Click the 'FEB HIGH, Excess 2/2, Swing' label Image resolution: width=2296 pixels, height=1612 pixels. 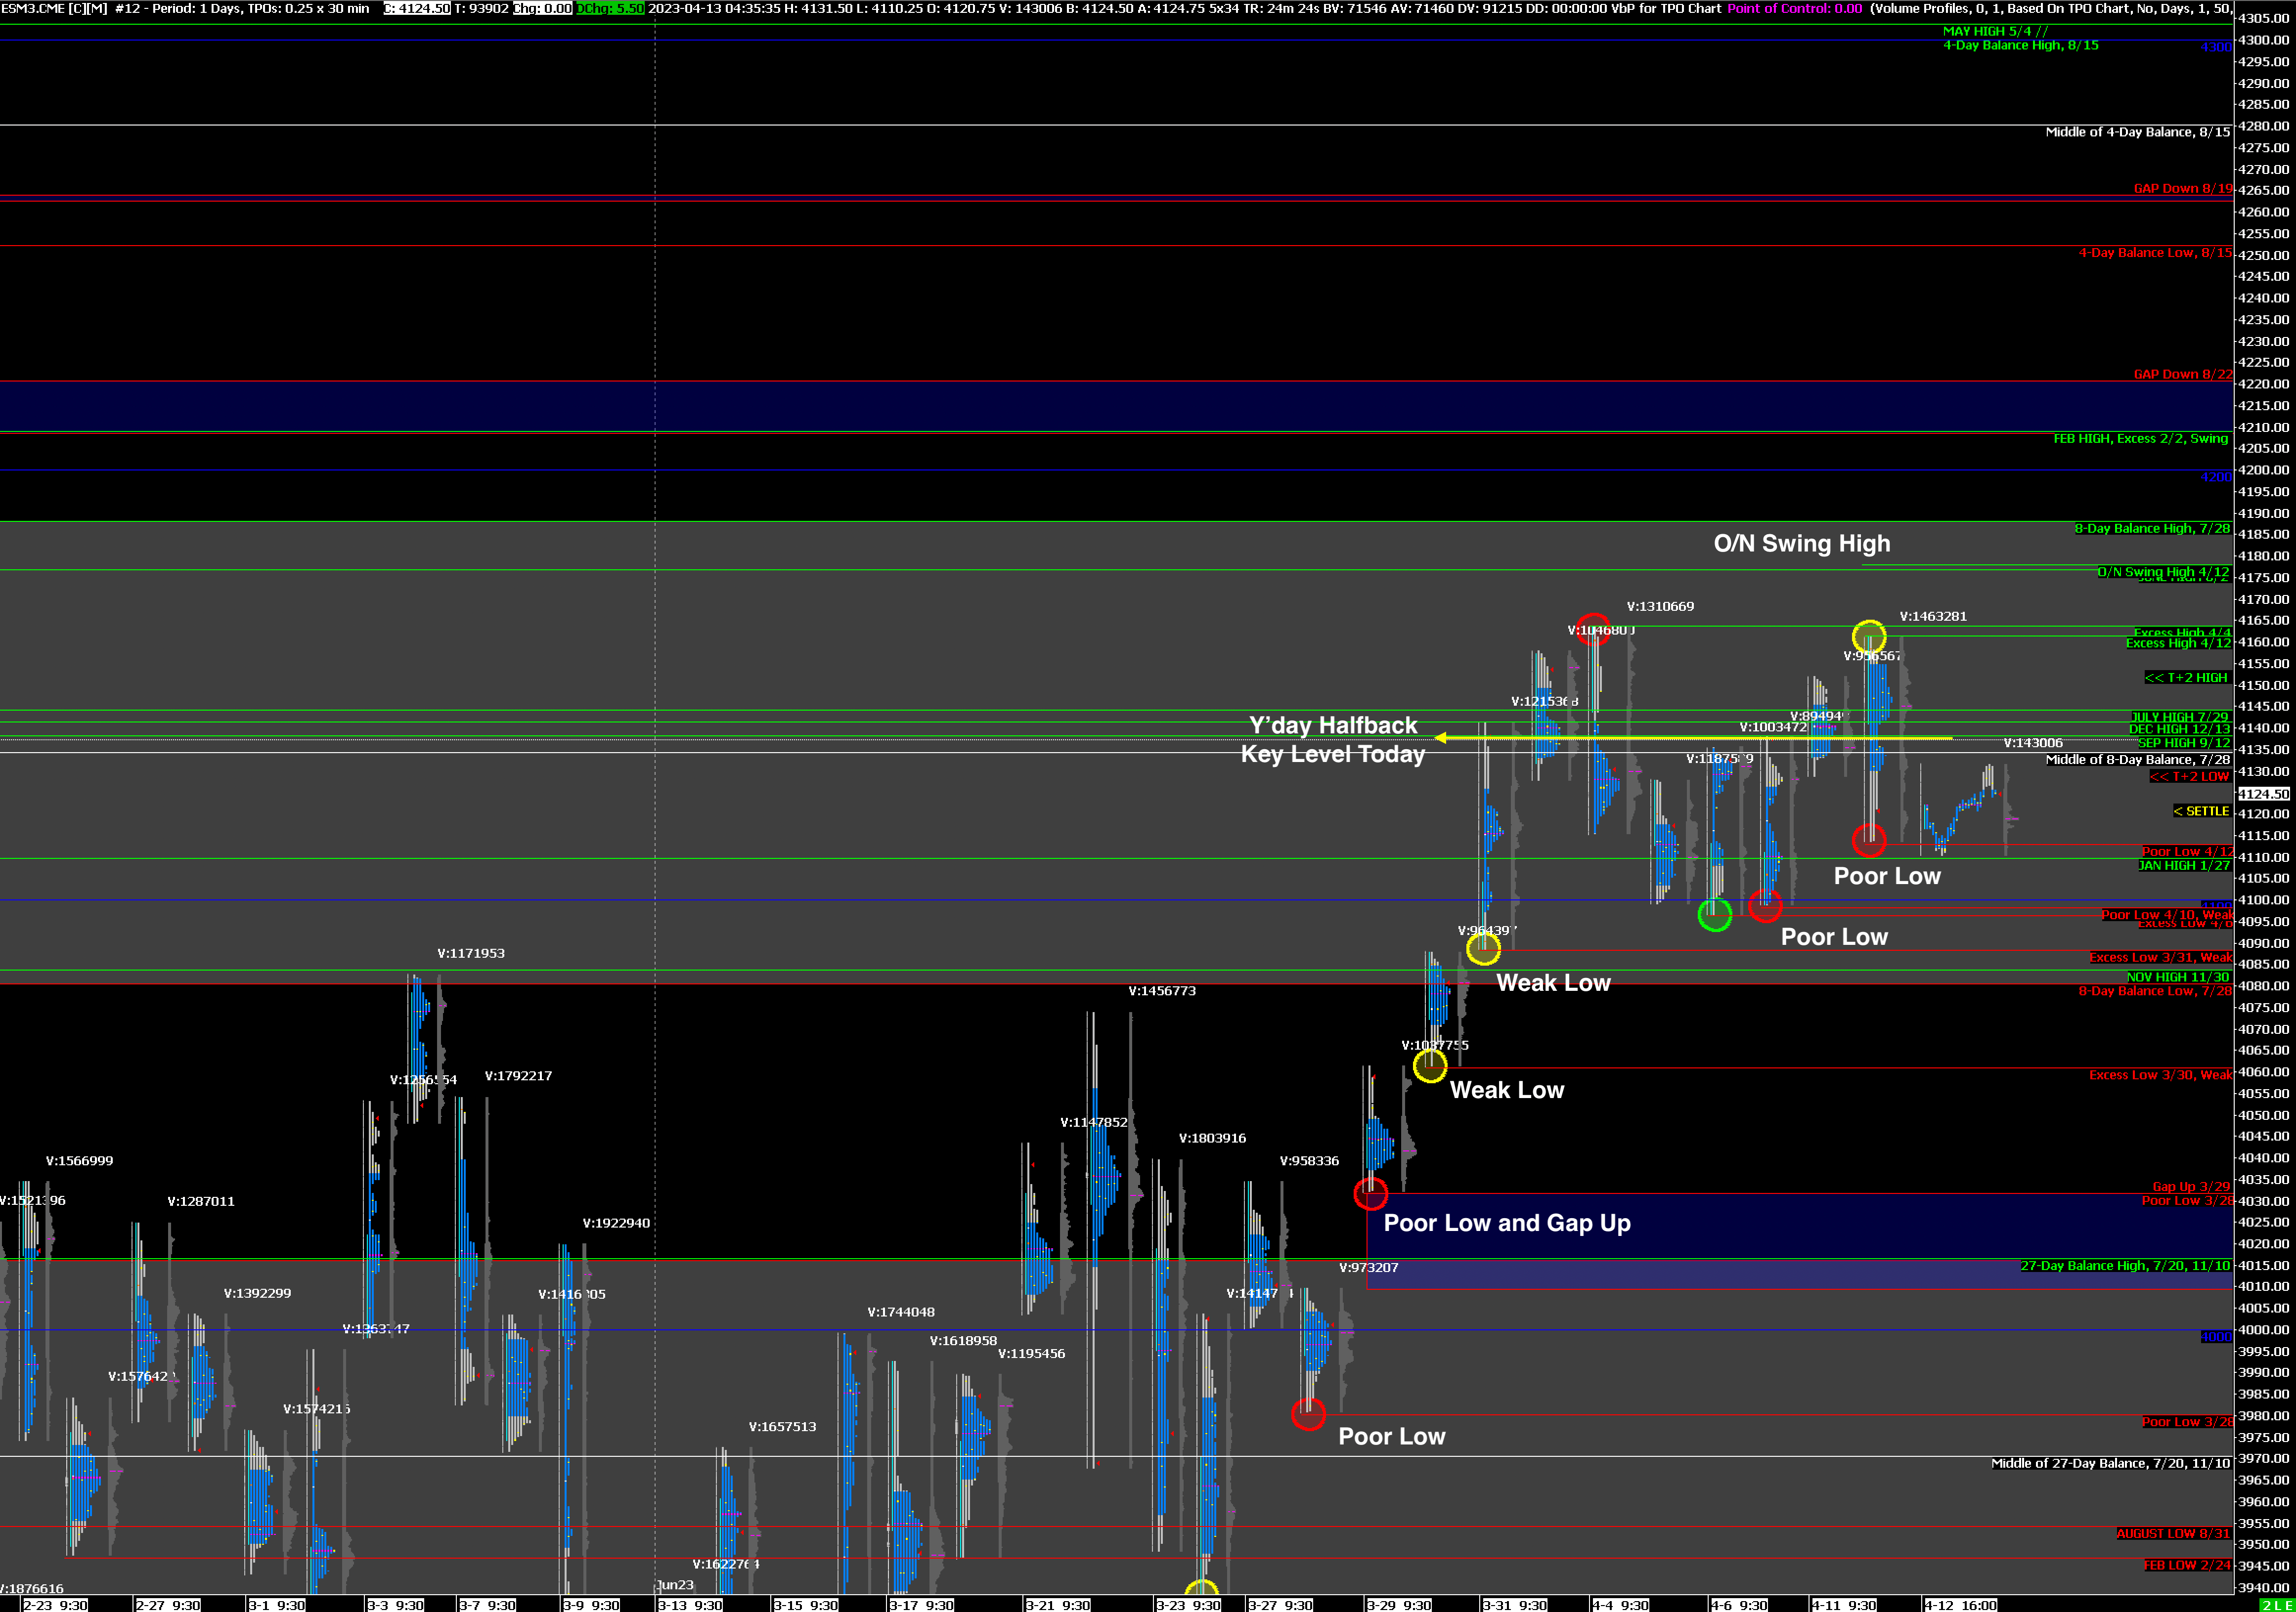click(2140, 439)
